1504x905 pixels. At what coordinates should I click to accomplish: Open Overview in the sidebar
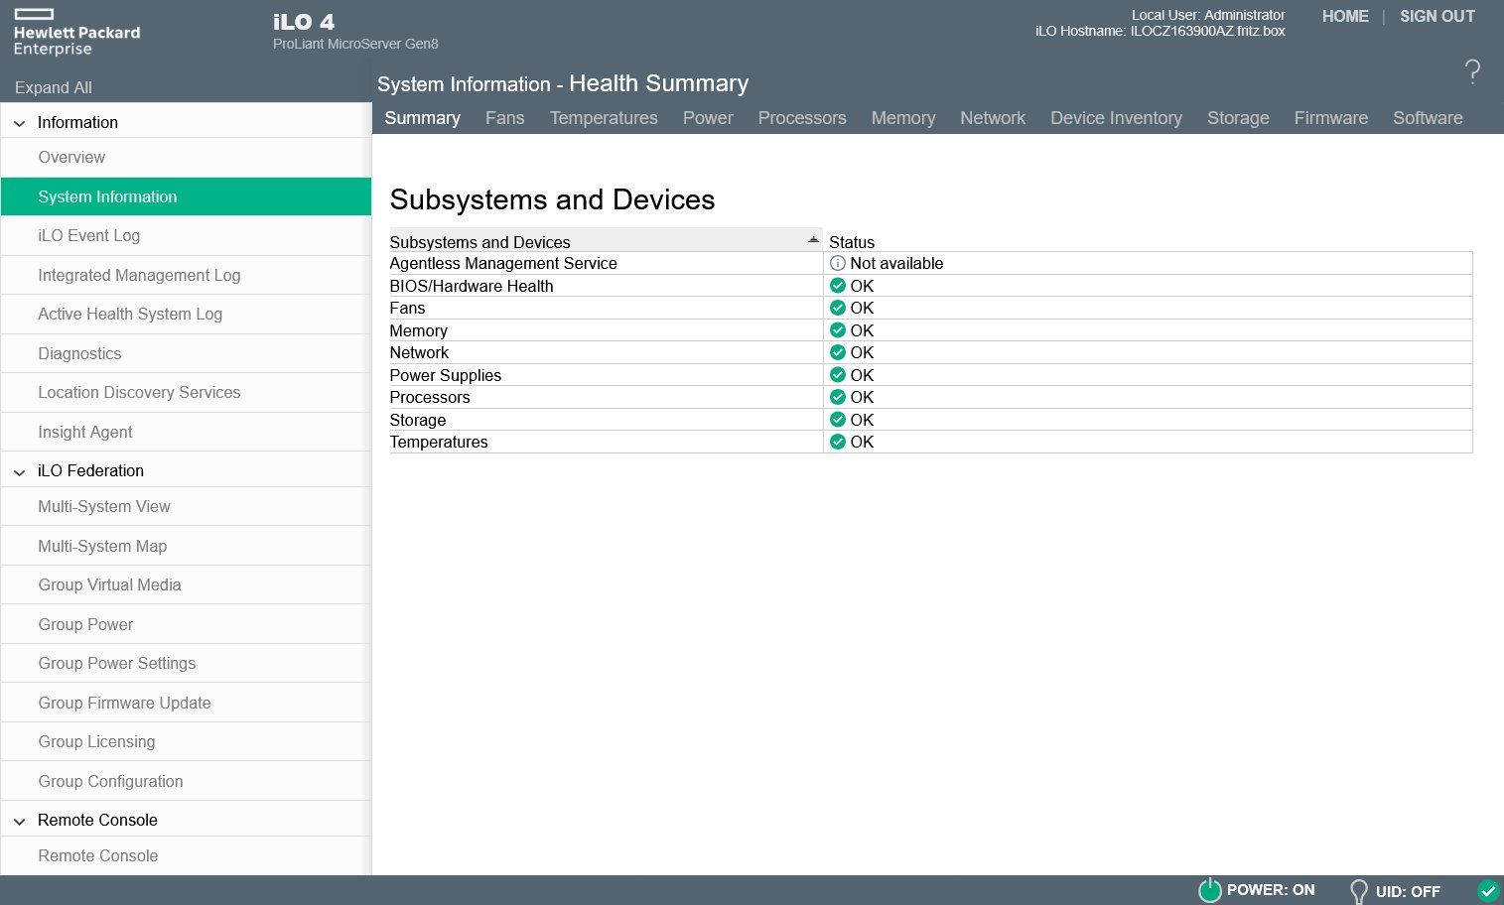(x=186, y=158)
